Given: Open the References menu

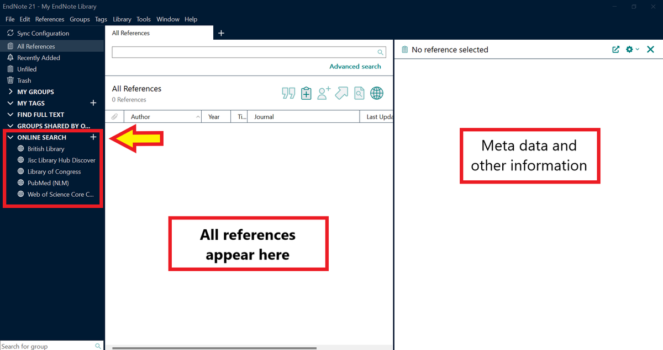Looking at the screenshot, I should pos(50,19).
